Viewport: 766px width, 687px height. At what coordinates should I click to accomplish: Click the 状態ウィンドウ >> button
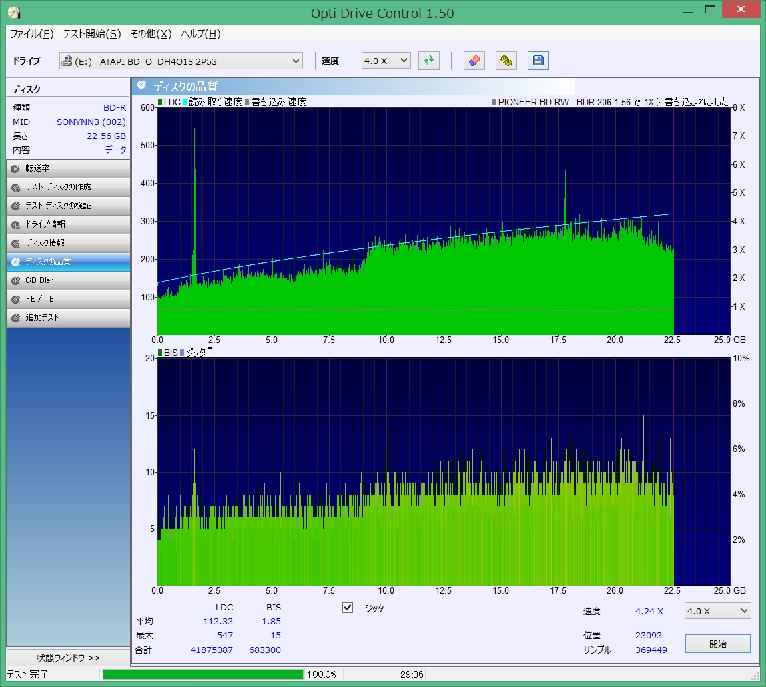(68, 658)
